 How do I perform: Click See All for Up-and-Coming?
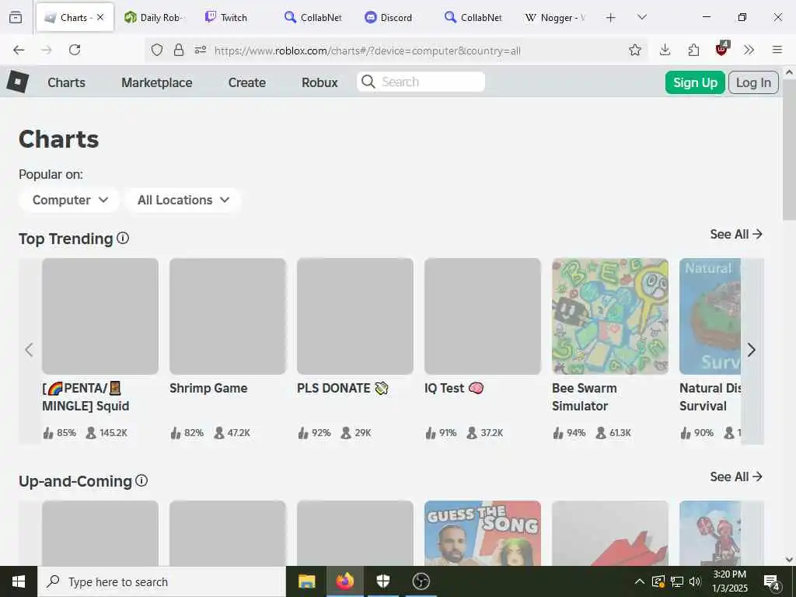point(736,477)
